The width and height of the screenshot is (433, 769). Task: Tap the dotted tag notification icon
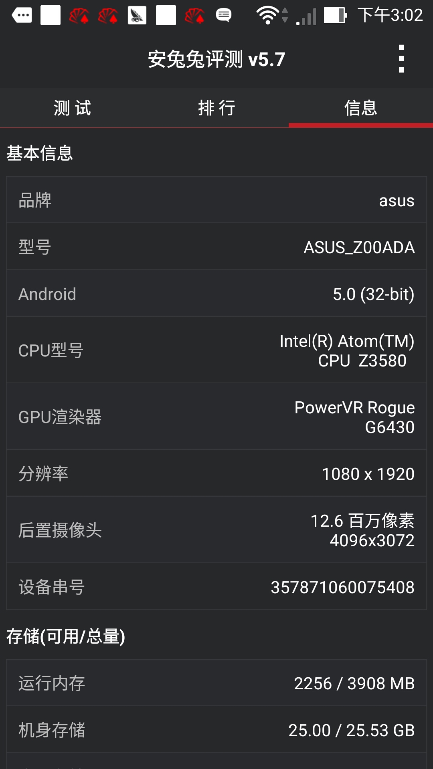(22, 15)
